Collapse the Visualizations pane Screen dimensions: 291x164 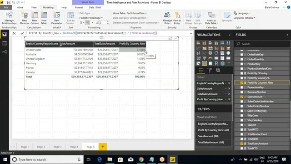229,35
